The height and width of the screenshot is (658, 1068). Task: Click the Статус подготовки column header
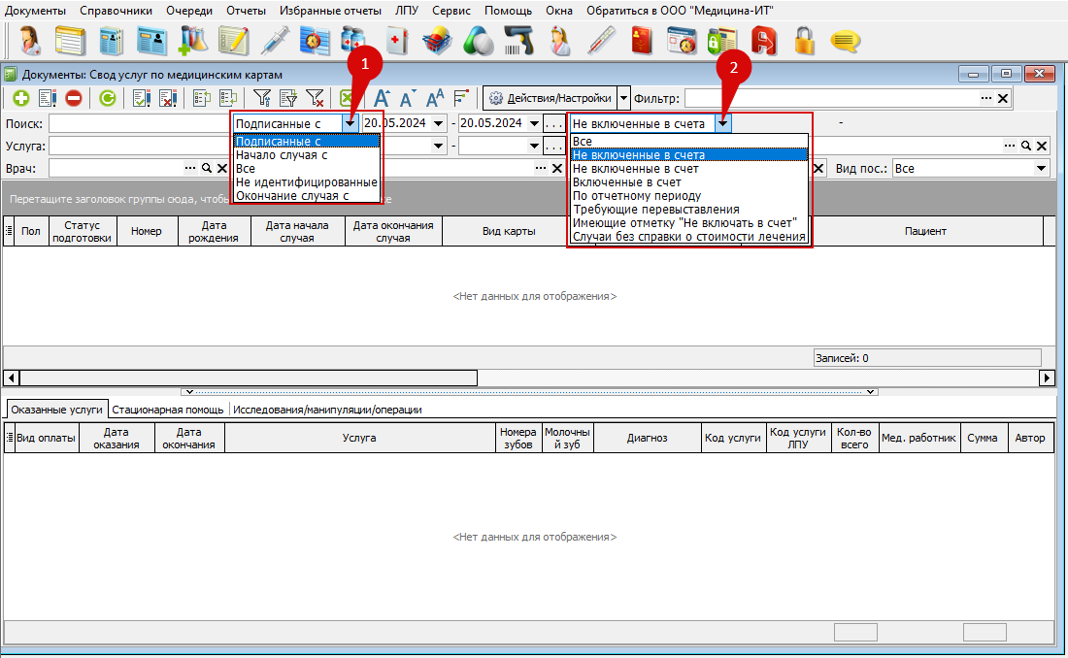tap(82, 232)
